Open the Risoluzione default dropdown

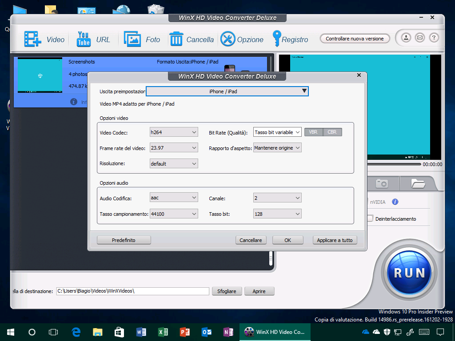coord(174,163)
